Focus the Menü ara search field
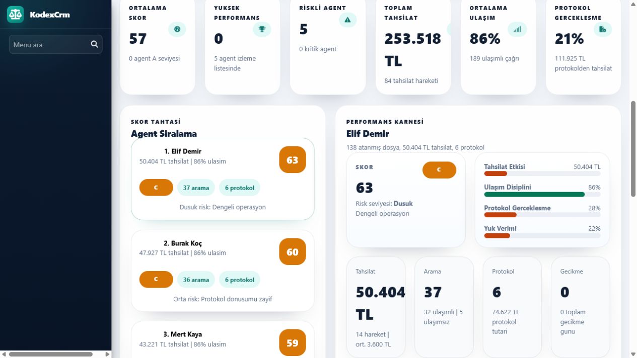Screen dimensions: 637x358 55,44
